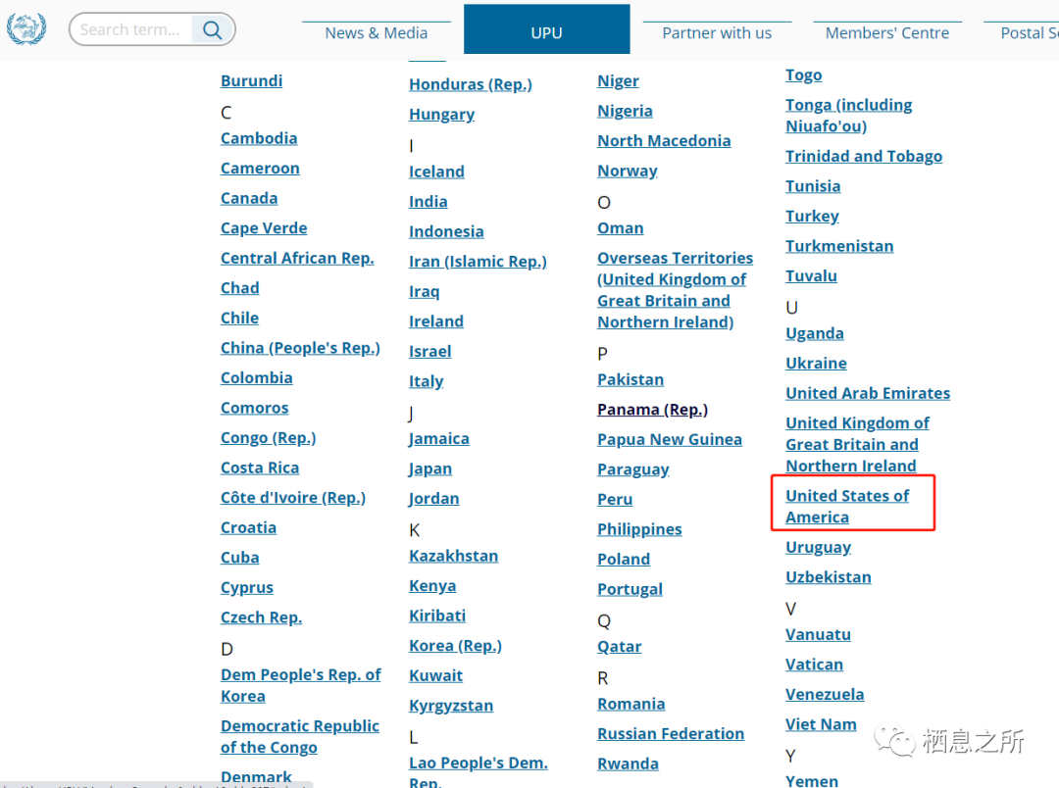The image size is (1059, 788).
Task: Go to the Canada page
Action: (249, 199)
